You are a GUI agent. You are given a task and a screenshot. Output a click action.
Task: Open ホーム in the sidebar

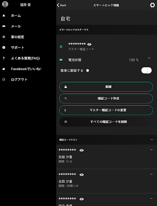coord(16,16)
